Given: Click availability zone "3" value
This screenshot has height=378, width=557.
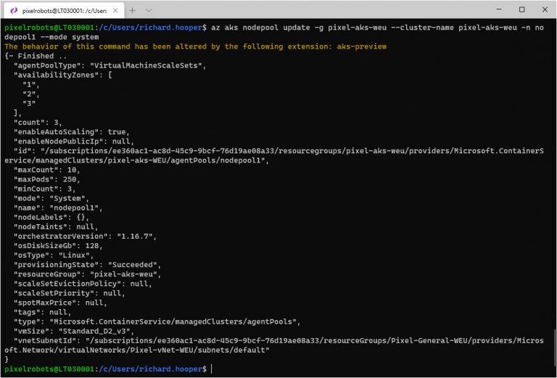Looking at the screenshot, I should (29, 103).
